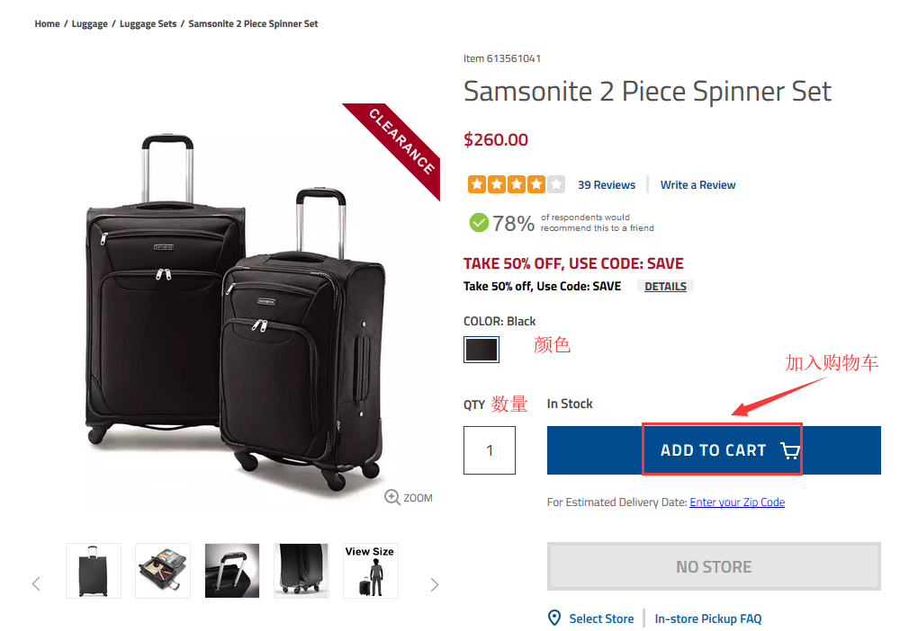Screen dimensions: 918x631
Task: Click the quantity input field
Action: pos(490,450)
